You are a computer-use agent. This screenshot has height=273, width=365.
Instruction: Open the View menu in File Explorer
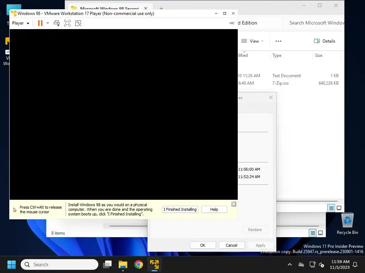click(x=252, y=41)
